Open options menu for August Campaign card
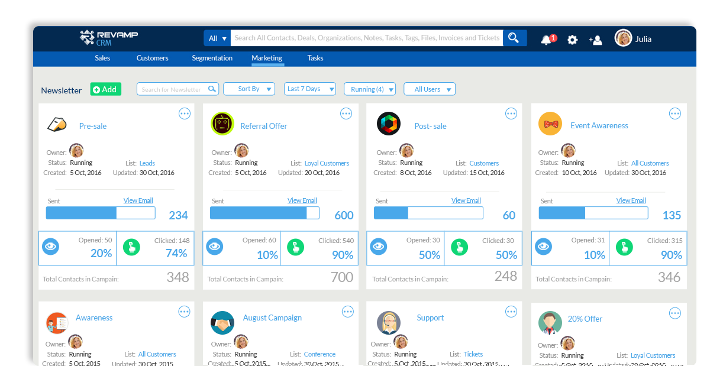The width and height of the screenshot is (710, 366). (x=348, y=312)
